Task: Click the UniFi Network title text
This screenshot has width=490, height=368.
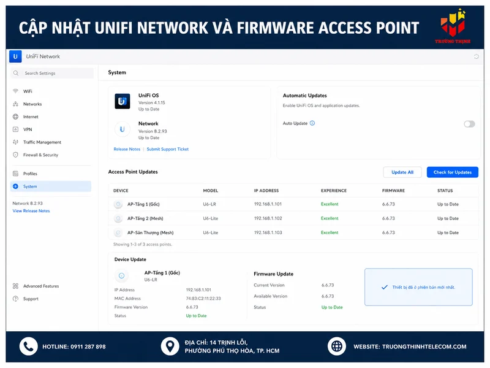Action: [43, 56]
